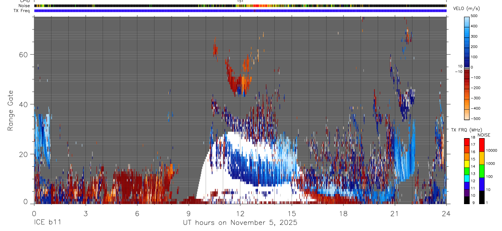This screenshot has width=502, height=231.
Task: Click the 1000 label on NOISE scale
Action: 490,163
